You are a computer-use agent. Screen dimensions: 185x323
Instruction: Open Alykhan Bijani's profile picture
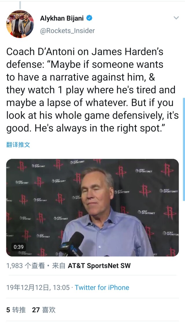coord(20,24)
